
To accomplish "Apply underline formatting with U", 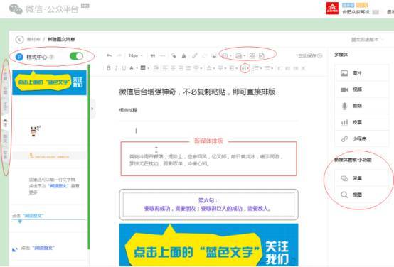I will tap(124, 68).
